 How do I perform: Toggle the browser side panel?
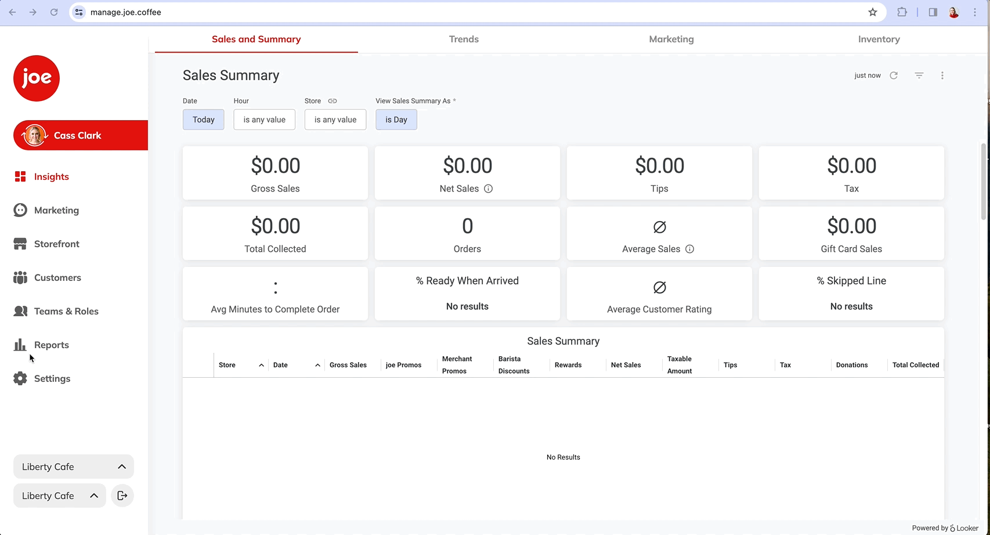point(933,12)
